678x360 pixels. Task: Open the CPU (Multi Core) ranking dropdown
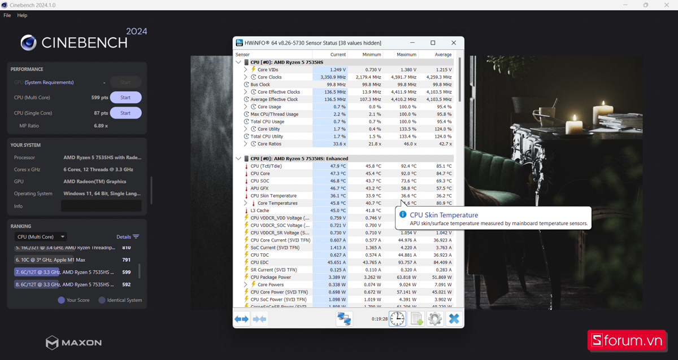coord(41,237)
